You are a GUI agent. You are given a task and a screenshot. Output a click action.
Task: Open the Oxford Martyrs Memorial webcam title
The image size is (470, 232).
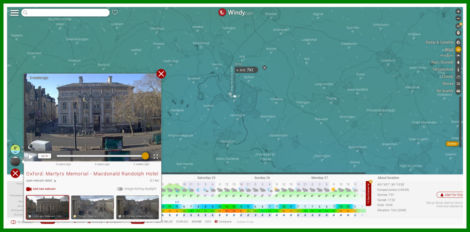[92, 174]
